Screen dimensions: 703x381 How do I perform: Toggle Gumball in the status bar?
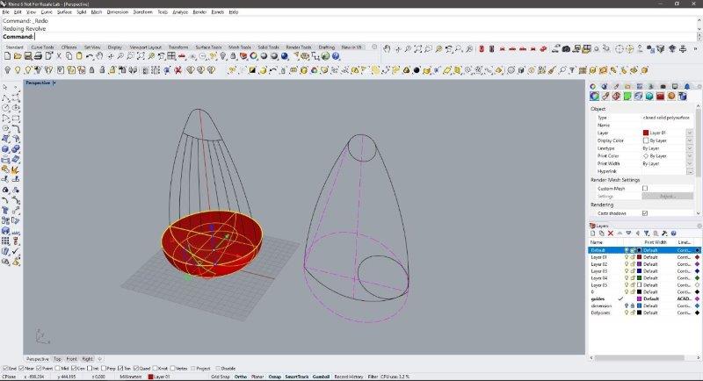[x=321, y=377]
